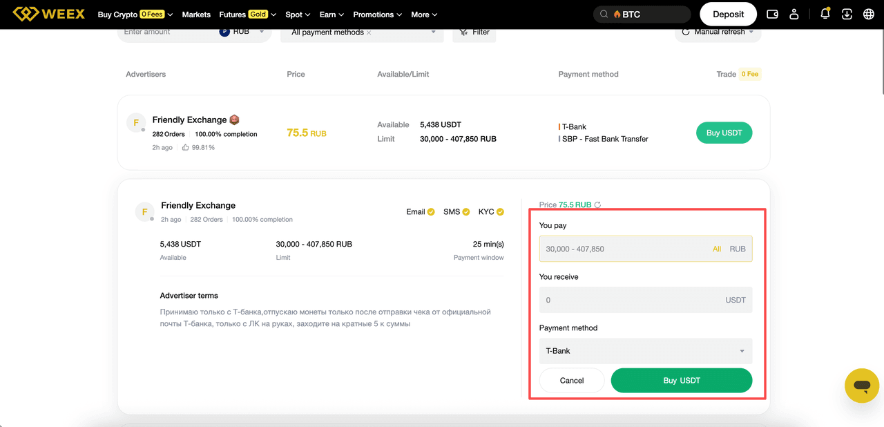Click All to fill maximum amount
884x427 pixels.
tap(717, 249)
